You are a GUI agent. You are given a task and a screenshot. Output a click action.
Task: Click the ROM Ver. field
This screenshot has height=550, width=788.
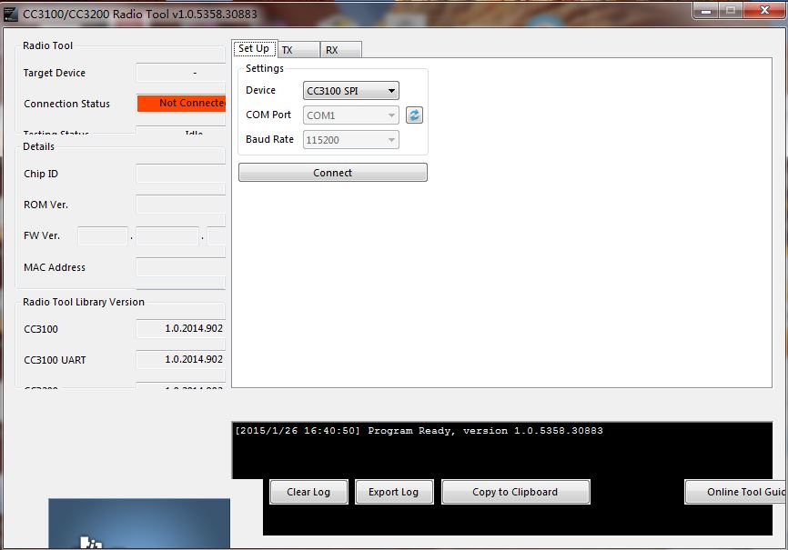[x=181, y=205]
